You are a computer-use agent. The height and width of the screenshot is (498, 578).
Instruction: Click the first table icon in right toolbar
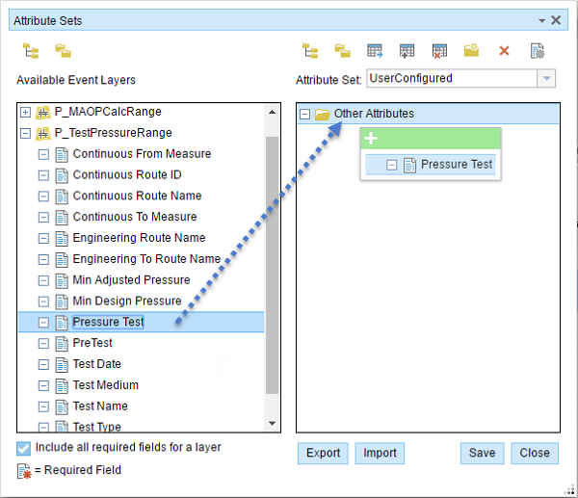tap(375, 51)
